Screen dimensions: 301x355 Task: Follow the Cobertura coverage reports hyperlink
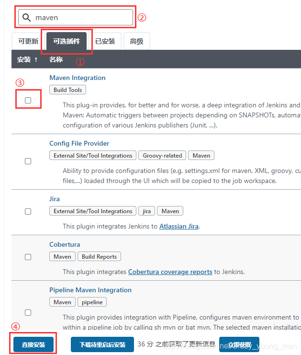point(170,272)
